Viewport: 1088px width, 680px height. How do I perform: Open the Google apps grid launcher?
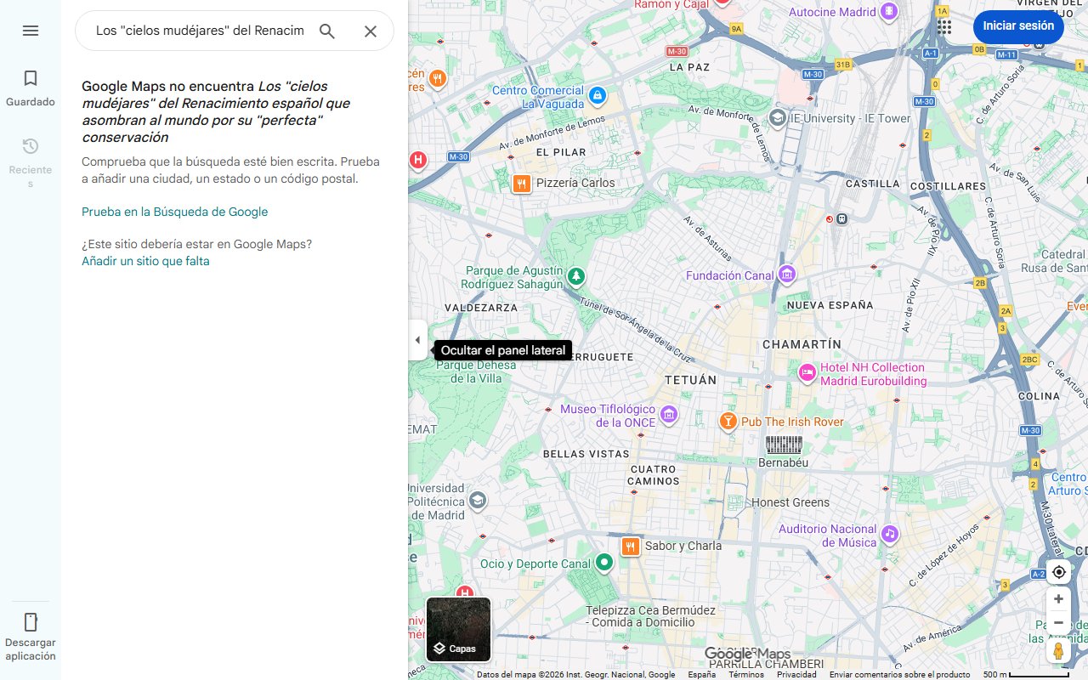tap(943, 26)
